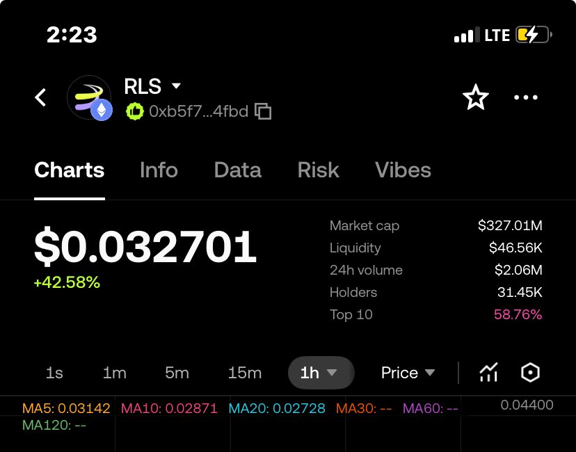The width and height of the screenshot is (576, 452).
Task: Tap the 2:23 clock in the status bar
Action: (x=72, y=35)
